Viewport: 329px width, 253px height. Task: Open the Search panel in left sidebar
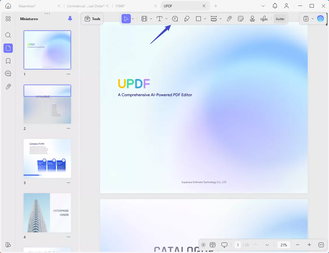(8, 35)
